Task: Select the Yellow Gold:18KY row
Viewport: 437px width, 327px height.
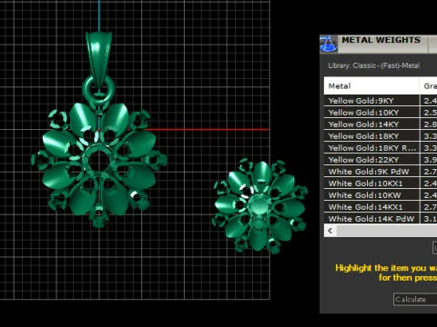Action: click(381, 136)
